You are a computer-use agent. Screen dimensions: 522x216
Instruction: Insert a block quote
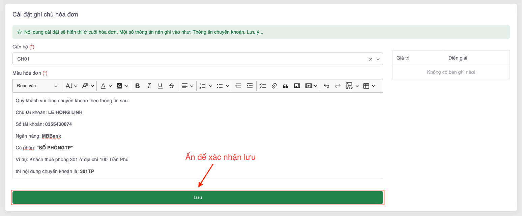[286, 86]
